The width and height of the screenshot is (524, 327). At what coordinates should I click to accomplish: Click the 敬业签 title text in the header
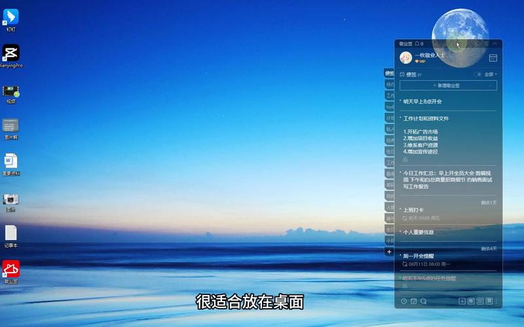pyautogui.click(x=405, y=44)
